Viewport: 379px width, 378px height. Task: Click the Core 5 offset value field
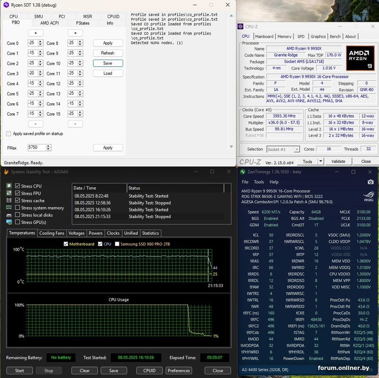(33, 93)
